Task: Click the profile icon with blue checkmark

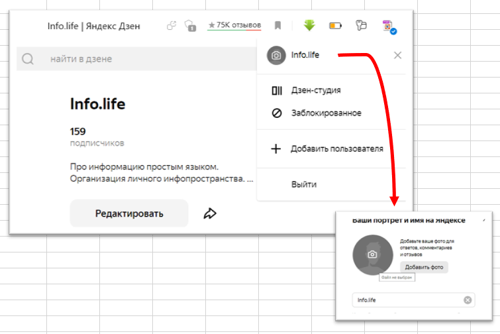Action: 389,27
